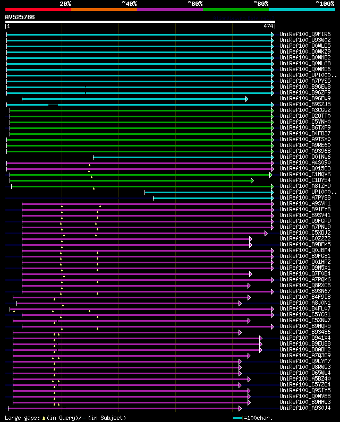This screenshot has width=340, height=422.
Task: Select the UniRef100_Q2QTT0 label
Action: [305, 116]
